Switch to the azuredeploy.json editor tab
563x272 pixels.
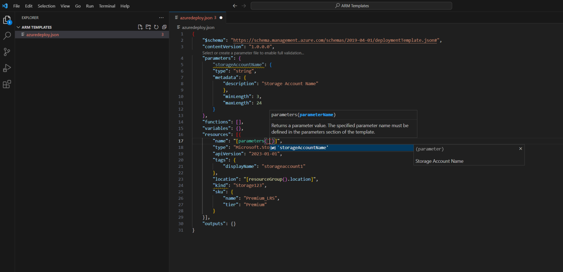196,18
